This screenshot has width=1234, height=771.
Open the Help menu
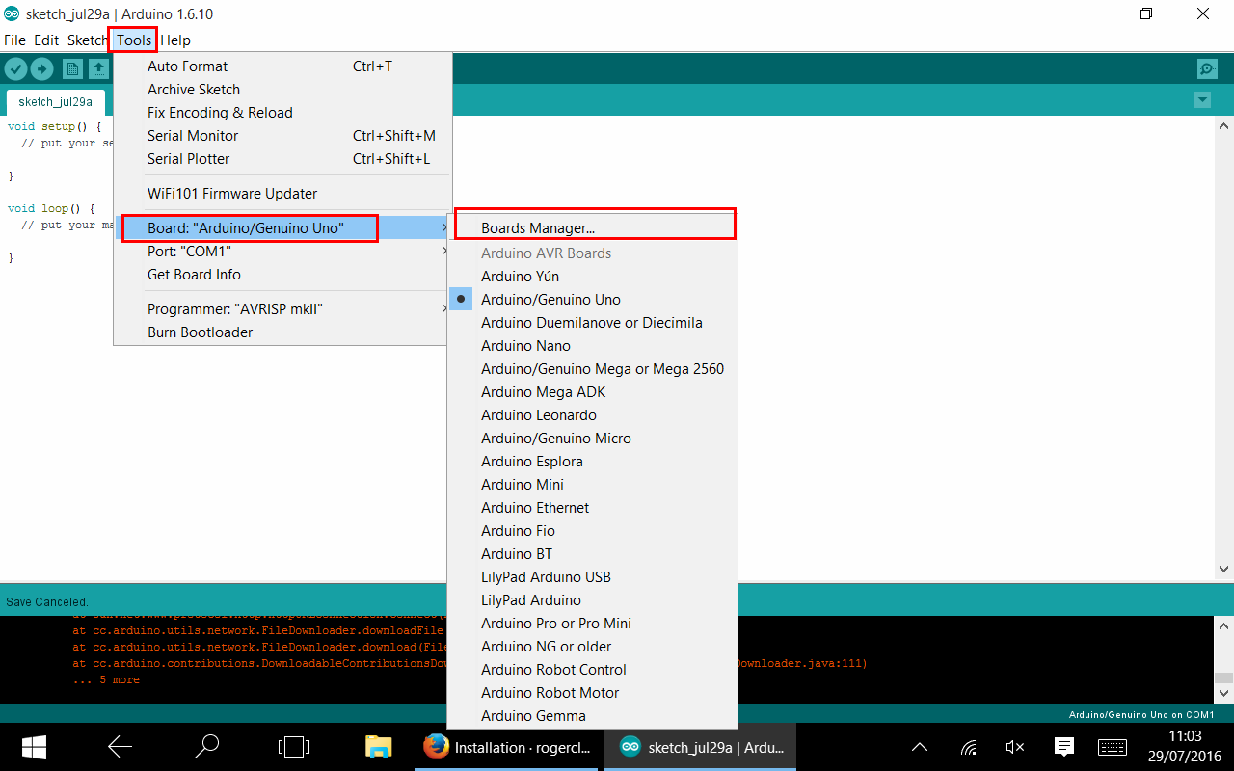pos(175,40)
